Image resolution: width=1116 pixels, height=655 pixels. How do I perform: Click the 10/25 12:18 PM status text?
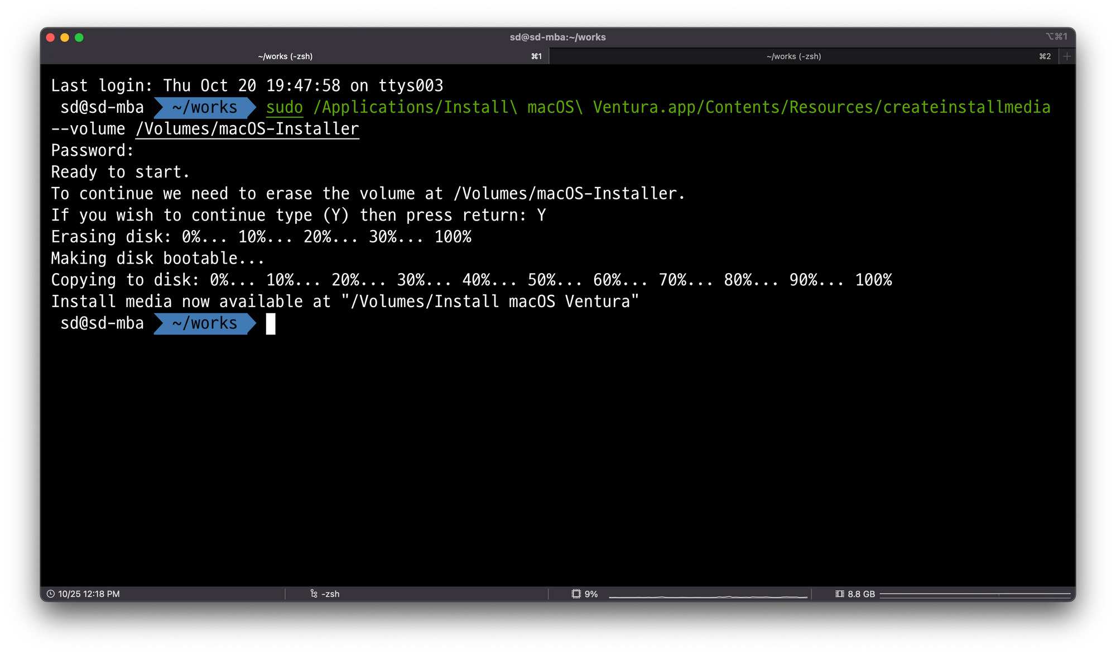[x=89, y=594]
